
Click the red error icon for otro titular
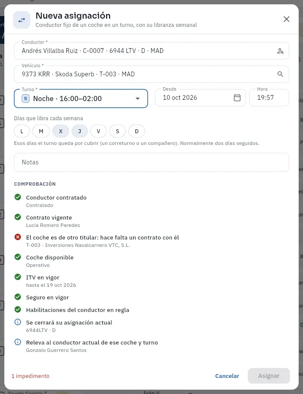(x=18, y=237)
